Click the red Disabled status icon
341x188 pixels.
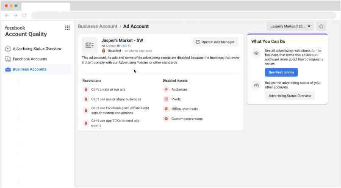(103, 51)
